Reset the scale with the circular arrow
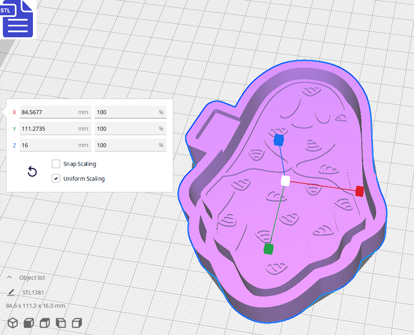 32,172
